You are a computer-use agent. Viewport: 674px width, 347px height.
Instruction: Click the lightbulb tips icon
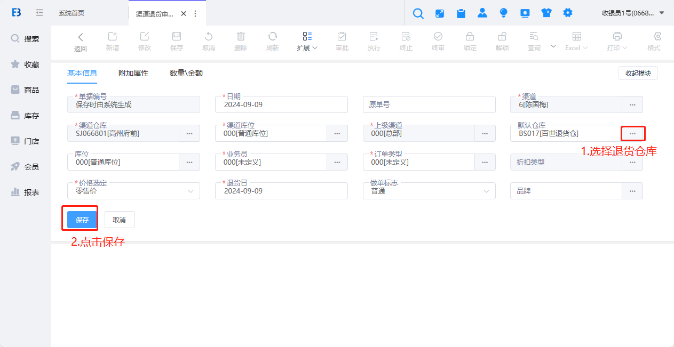coord(504,13)
